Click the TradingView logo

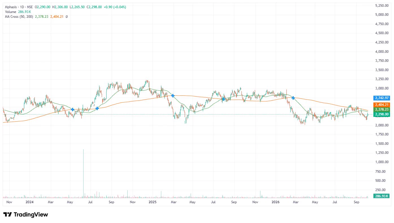[26, 215]
